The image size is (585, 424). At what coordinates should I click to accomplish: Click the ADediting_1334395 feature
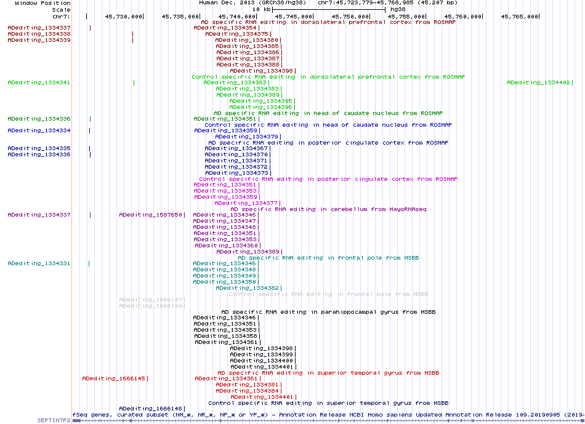(261, 101)
